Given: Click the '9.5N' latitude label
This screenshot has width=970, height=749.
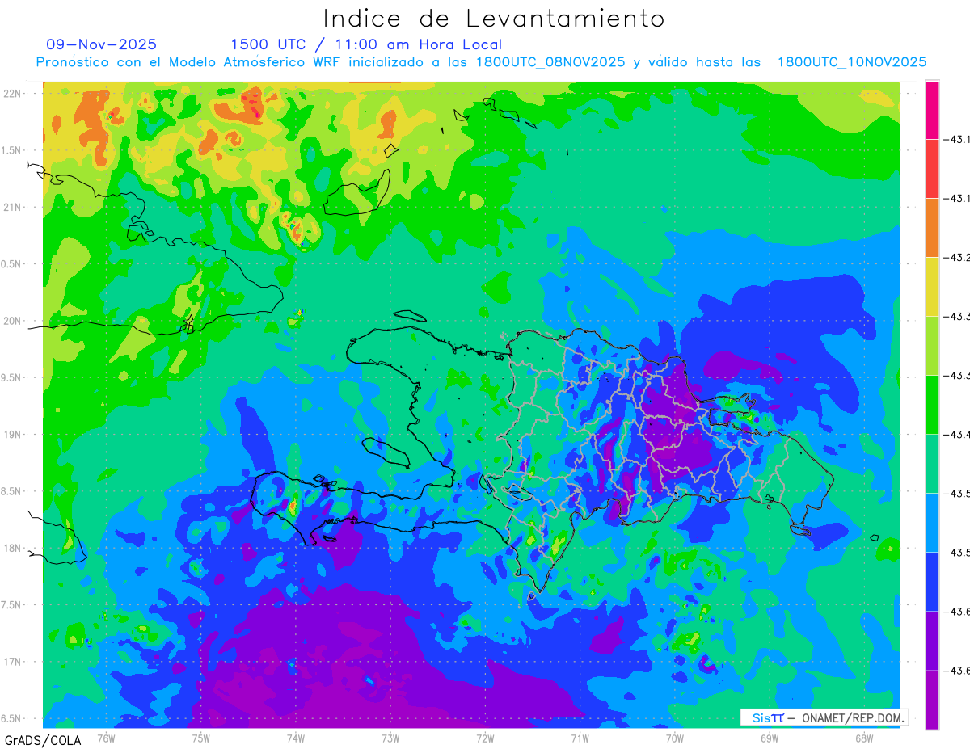Looking at the screenshot, I should (12, 378).
